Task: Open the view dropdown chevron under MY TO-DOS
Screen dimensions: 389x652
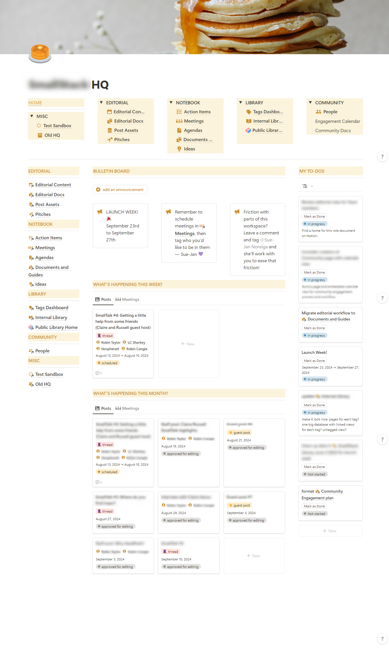Action: click(312, 186)
